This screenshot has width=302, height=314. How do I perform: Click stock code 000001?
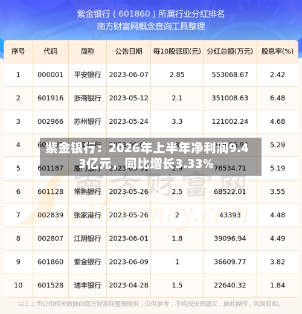coord(51,75)
